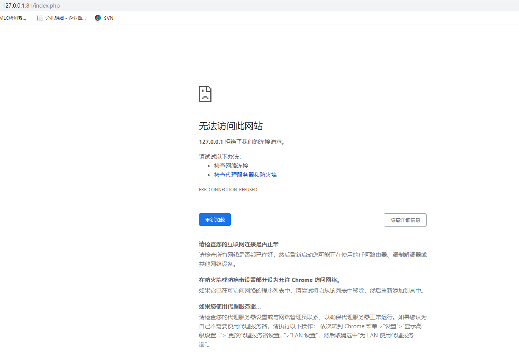The width and height of the screenshot is (519, 359).
Task: Click the 请检查您的互联网连接是否正常 heading
Action: pyautogui.click(x=239, y=244)
